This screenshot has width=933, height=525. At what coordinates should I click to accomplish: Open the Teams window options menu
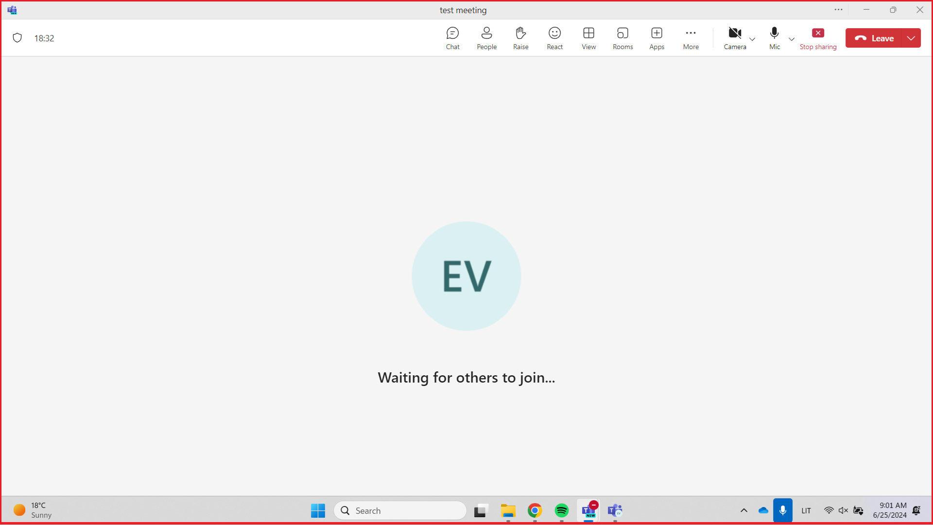[839, 10]
